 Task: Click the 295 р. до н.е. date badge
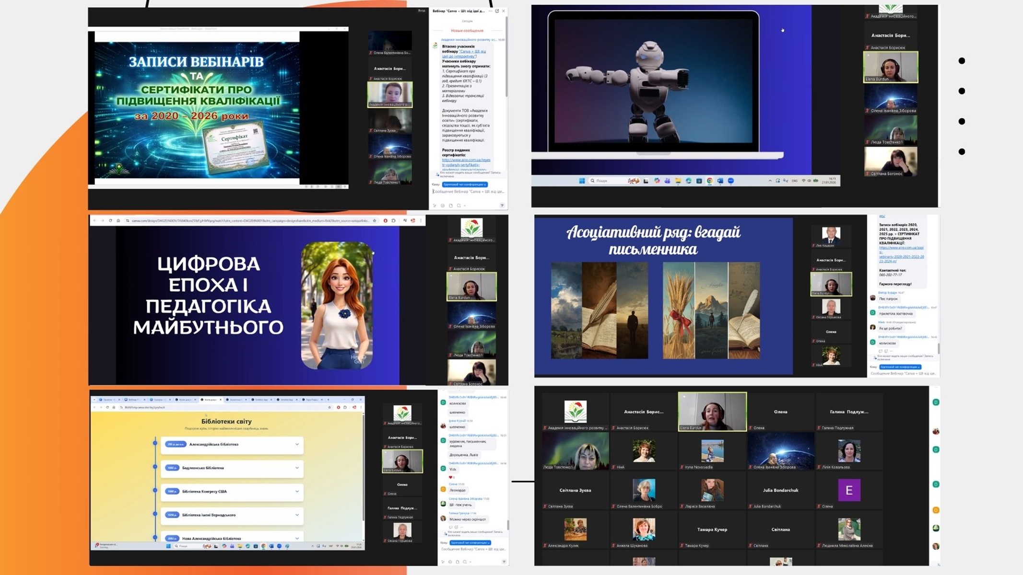click(175, 445)
